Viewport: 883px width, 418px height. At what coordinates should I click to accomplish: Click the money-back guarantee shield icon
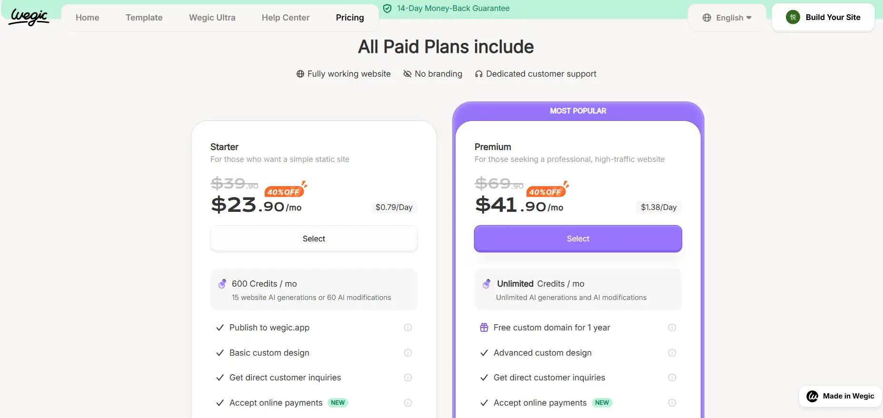point(387,9)
